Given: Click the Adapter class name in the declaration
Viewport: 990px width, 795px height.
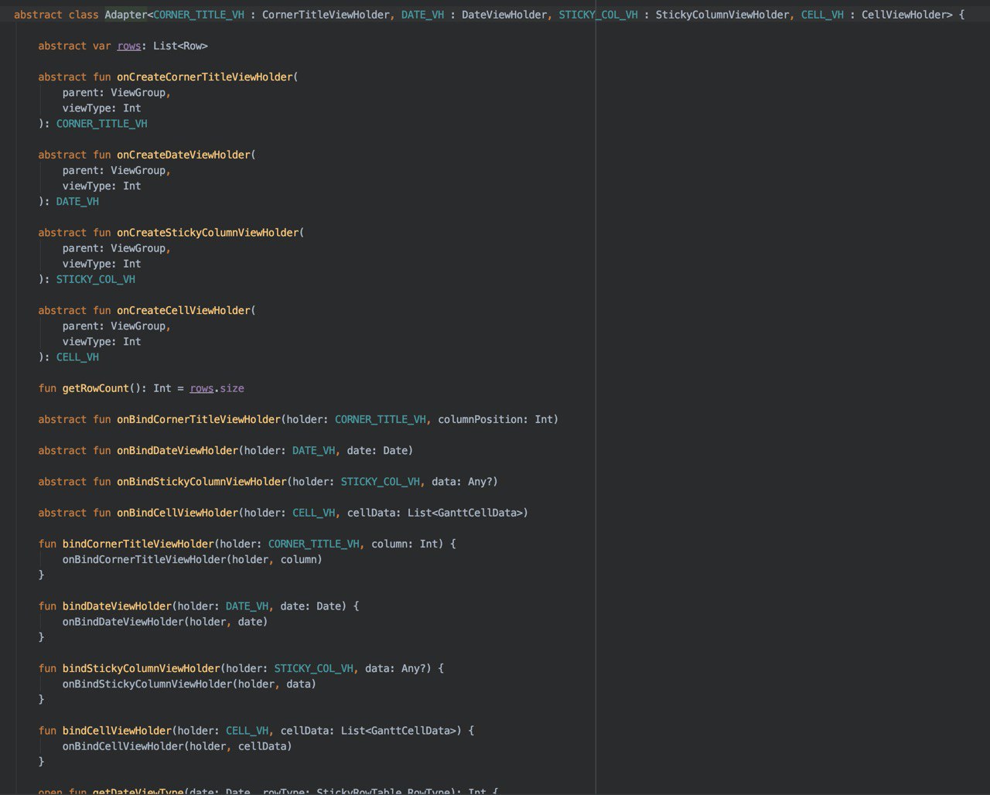Looking at the screenshot, I should 126,15.
